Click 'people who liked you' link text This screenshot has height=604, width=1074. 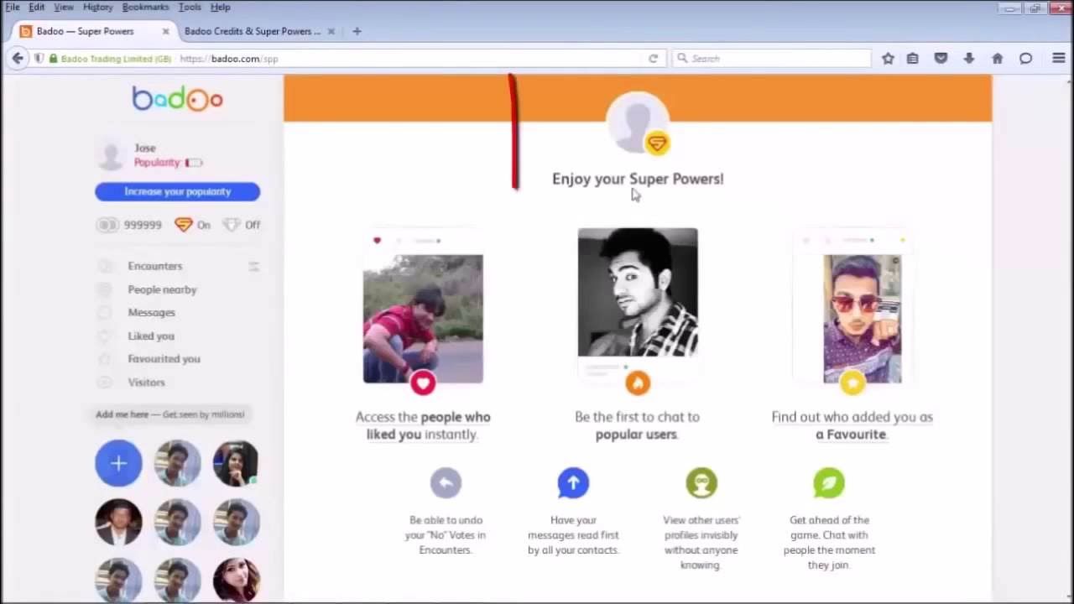[x=428, y=425]
